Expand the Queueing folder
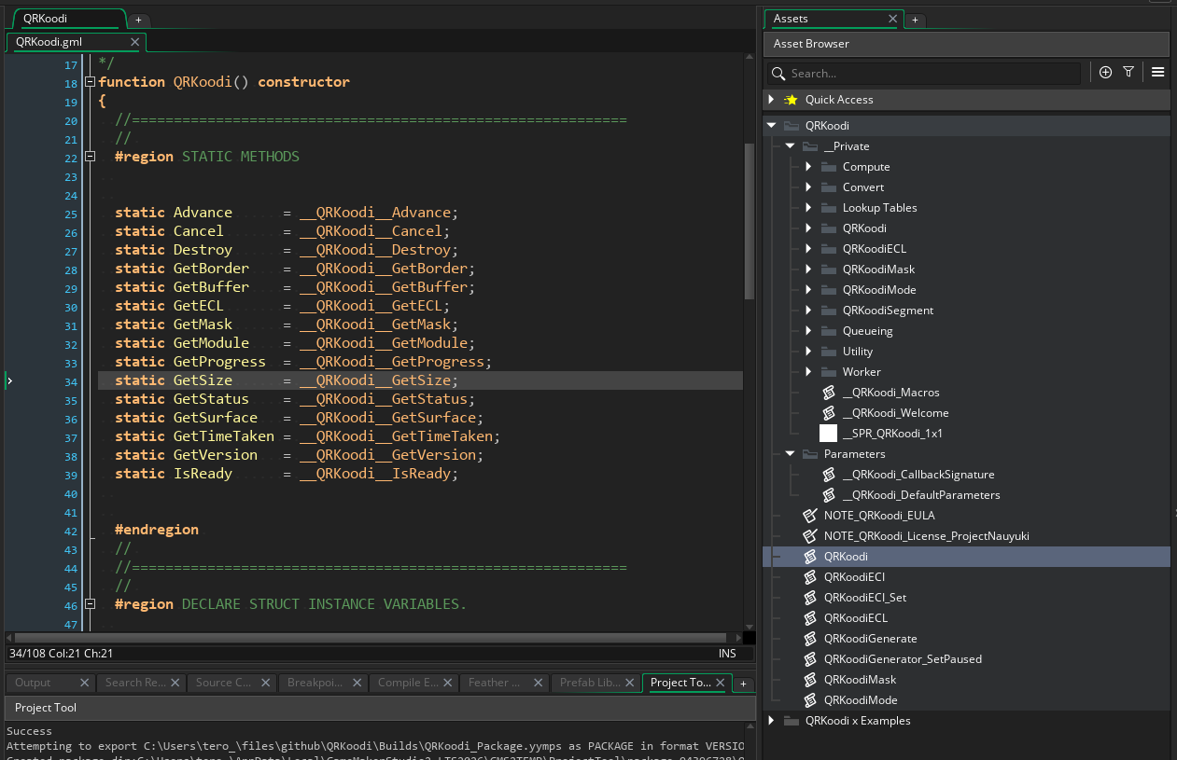Image resolution: width=1177 pixels, height=760 pixels. point(808,331)
